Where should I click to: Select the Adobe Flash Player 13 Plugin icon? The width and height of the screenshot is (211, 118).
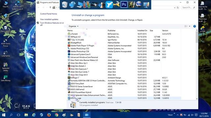(69, 46)
